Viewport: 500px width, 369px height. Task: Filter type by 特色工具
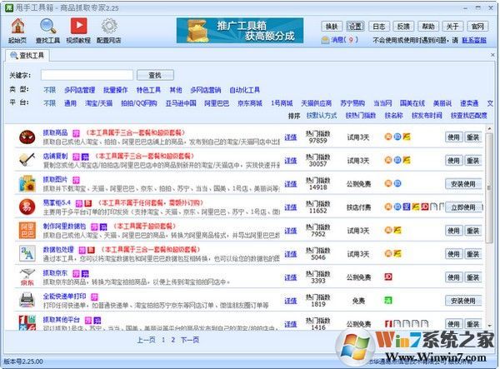tap(148, 90)
